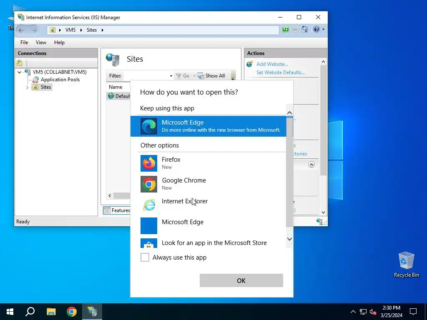The image size is (427, 320).
Task: Click the Show All button
Action: (211, 76)
